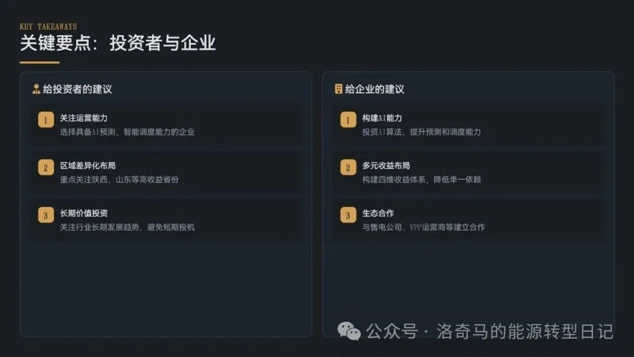Select investor badge number 1

click(x=46, y=120)
